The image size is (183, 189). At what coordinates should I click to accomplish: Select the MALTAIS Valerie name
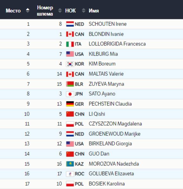pyautogui.click(x=107, y=74)
